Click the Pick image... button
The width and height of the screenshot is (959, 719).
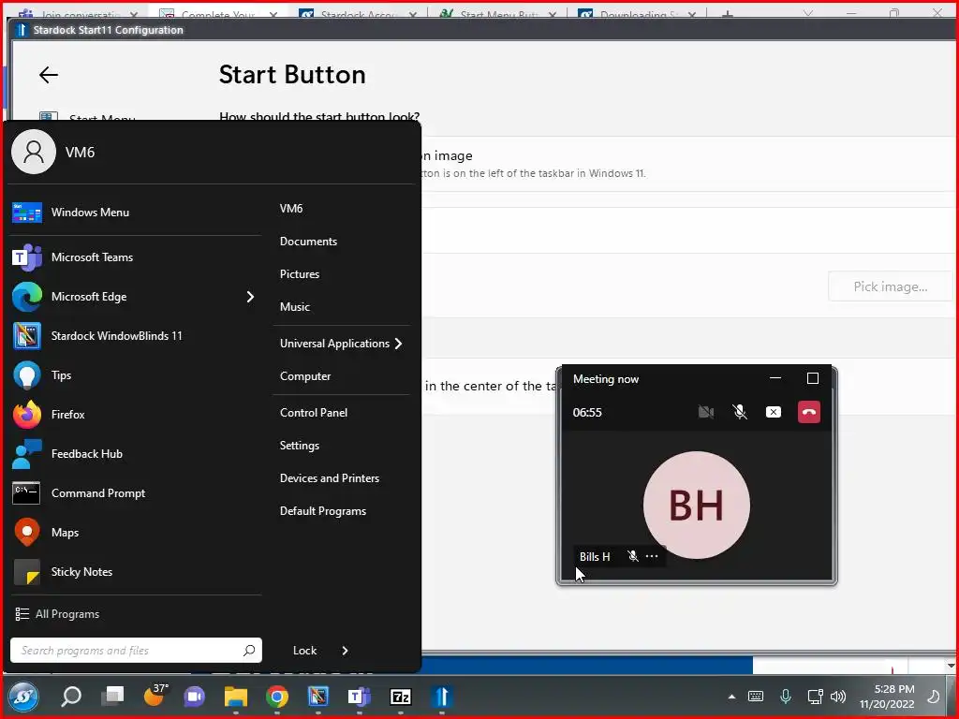coord(890,286)
